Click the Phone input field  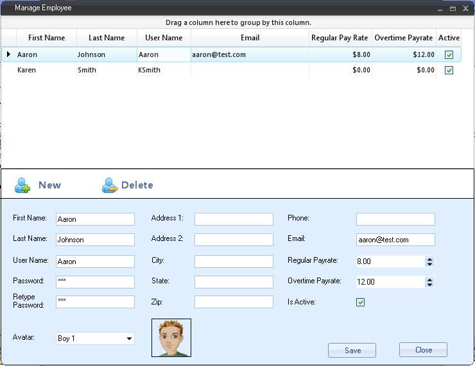[395, 219]
